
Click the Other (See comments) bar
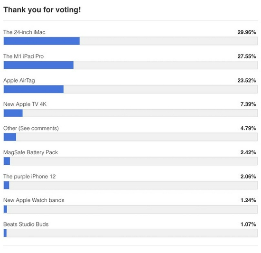[130, 137]
